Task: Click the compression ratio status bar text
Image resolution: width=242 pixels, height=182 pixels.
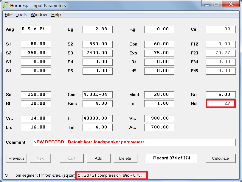Action: [111, 175]
